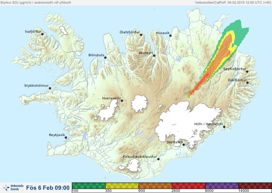Click the Kirkjubæjarklaustur marker dot
272x193 pixels.
[x=158, y=159]
